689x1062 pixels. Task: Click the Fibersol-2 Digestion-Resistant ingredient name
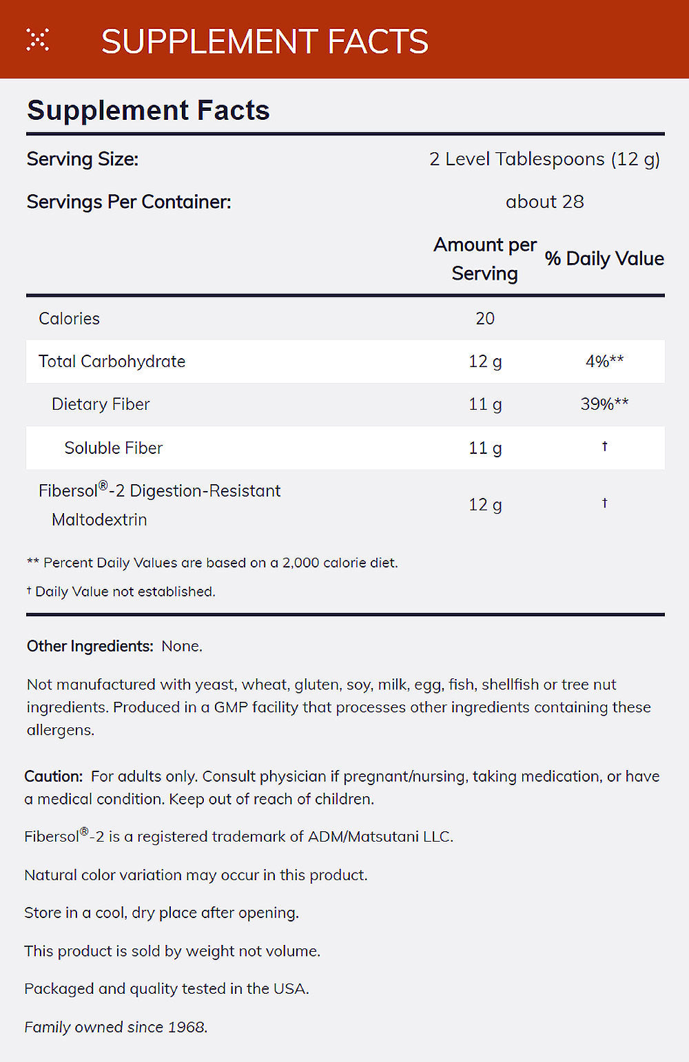[160, 491]
